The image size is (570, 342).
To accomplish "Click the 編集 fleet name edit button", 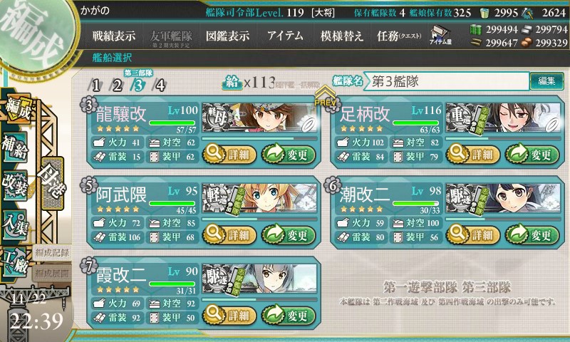I will 546,81.
